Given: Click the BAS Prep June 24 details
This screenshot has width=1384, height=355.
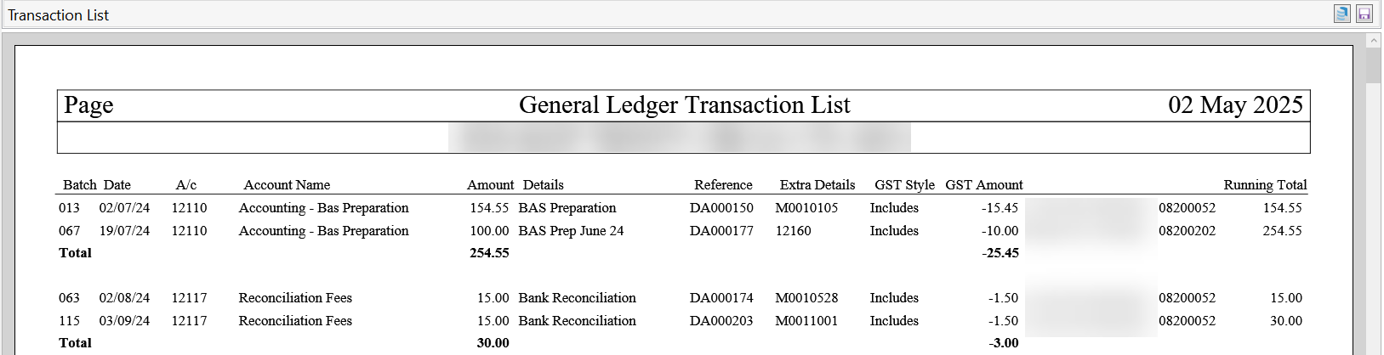Looking at the screenshot, I should point(571,230).
